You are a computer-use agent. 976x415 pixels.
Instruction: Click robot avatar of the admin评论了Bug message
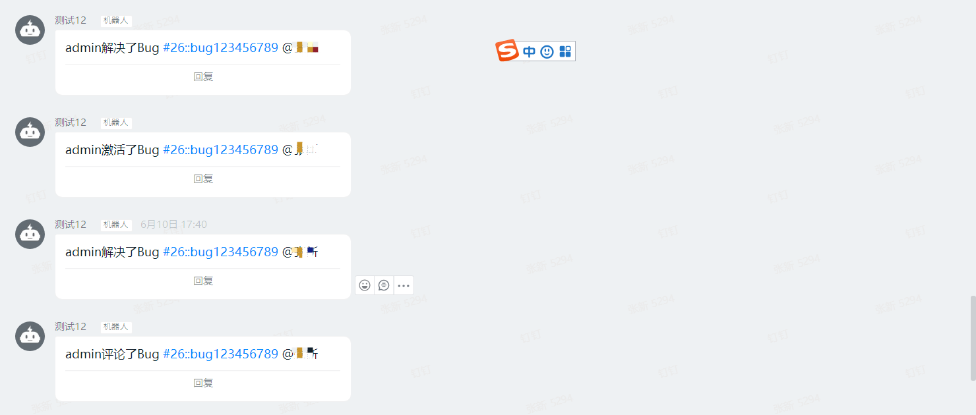(x=30, y=336)
